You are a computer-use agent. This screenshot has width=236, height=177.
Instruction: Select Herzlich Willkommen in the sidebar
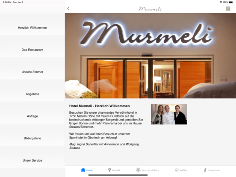click(x=32, y=28)
